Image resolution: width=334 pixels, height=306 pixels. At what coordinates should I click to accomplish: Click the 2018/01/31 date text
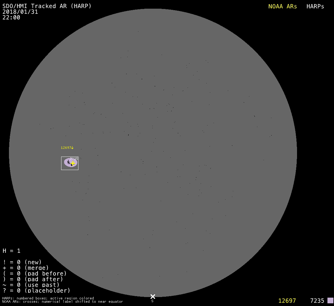coord(20,12)
